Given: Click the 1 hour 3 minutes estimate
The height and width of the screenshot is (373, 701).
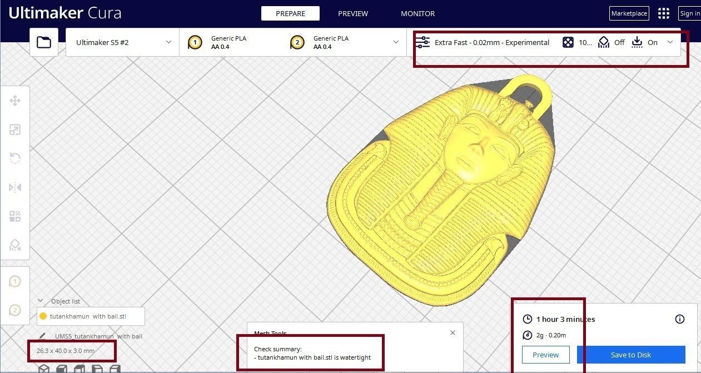Looking at the screenshot, I should point(565,319).
